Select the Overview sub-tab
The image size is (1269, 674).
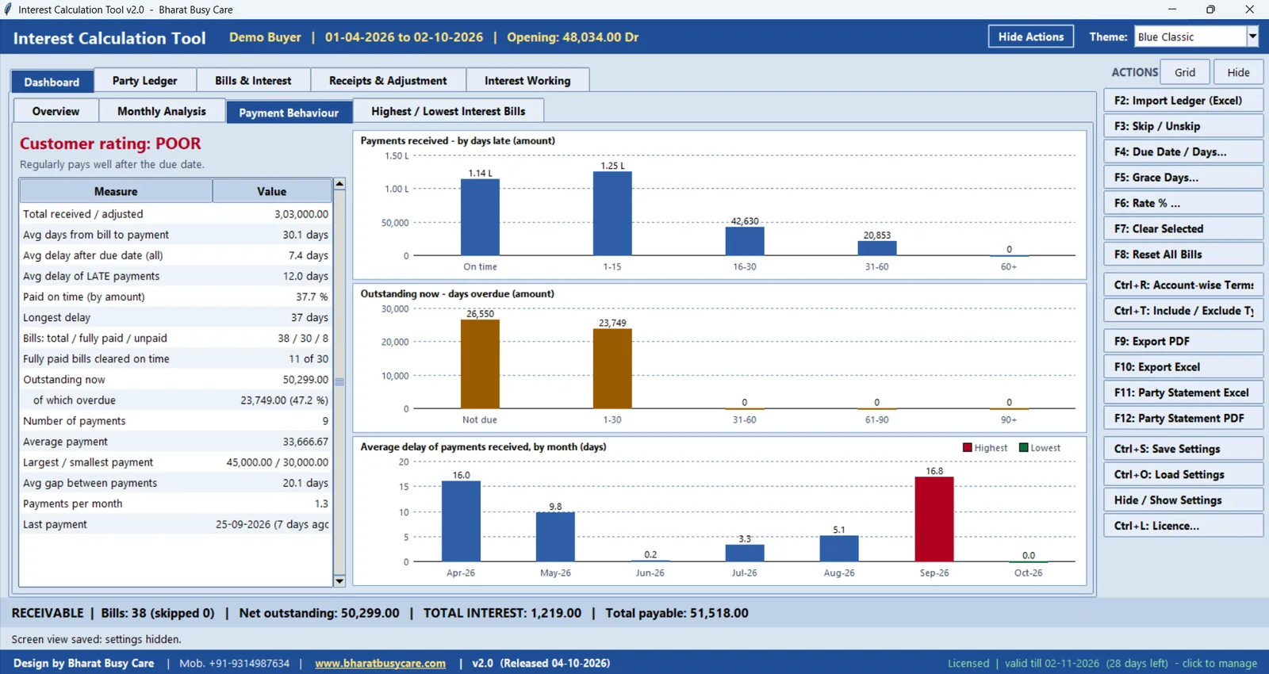click(56, 111)
